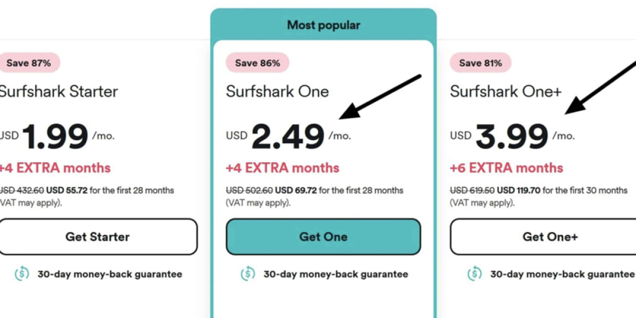Click the 3.99 monthly price

(x=511, y=136)
